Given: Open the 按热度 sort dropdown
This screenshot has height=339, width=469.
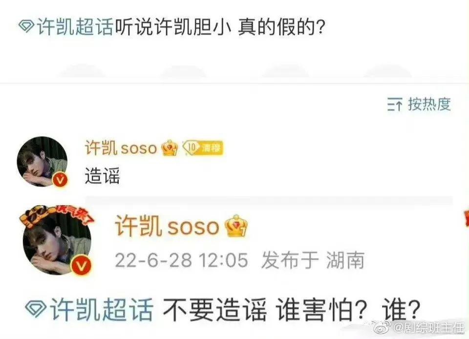Looking at the screenshot, I should point(419,105).
